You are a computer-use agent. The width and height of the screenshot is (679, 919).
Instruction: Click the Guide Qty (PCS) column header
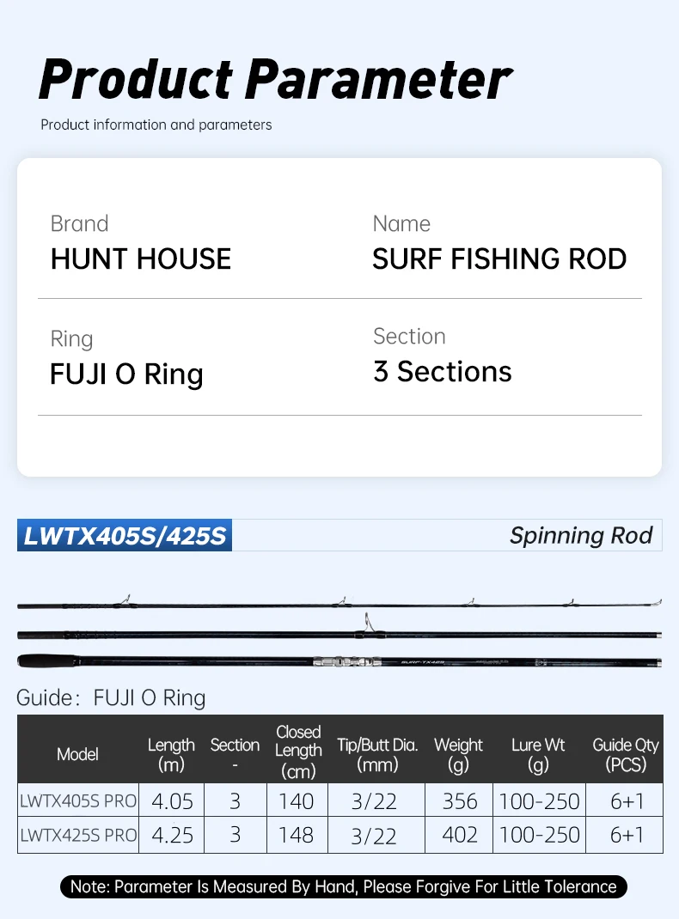[x=625, y=754]
